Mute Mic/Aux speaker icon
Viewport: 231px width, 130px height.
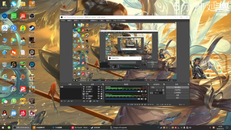tap(142, 99)
